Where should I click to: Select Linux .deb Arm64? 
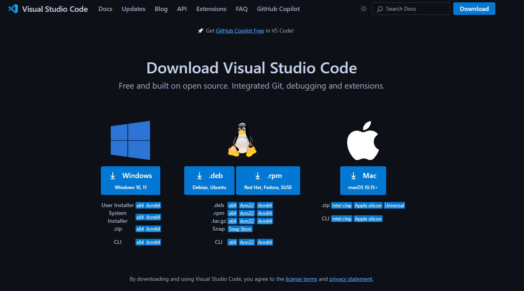click(265, 206)
